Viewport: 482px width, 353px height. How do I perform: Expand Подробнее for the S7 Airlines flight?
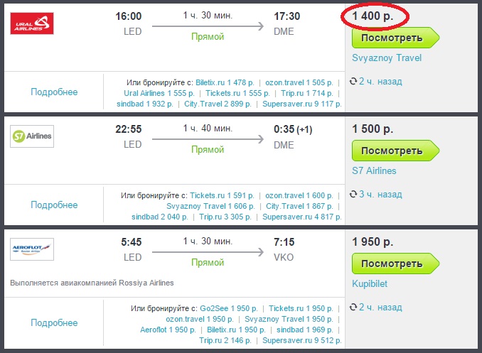click(54, 205)
